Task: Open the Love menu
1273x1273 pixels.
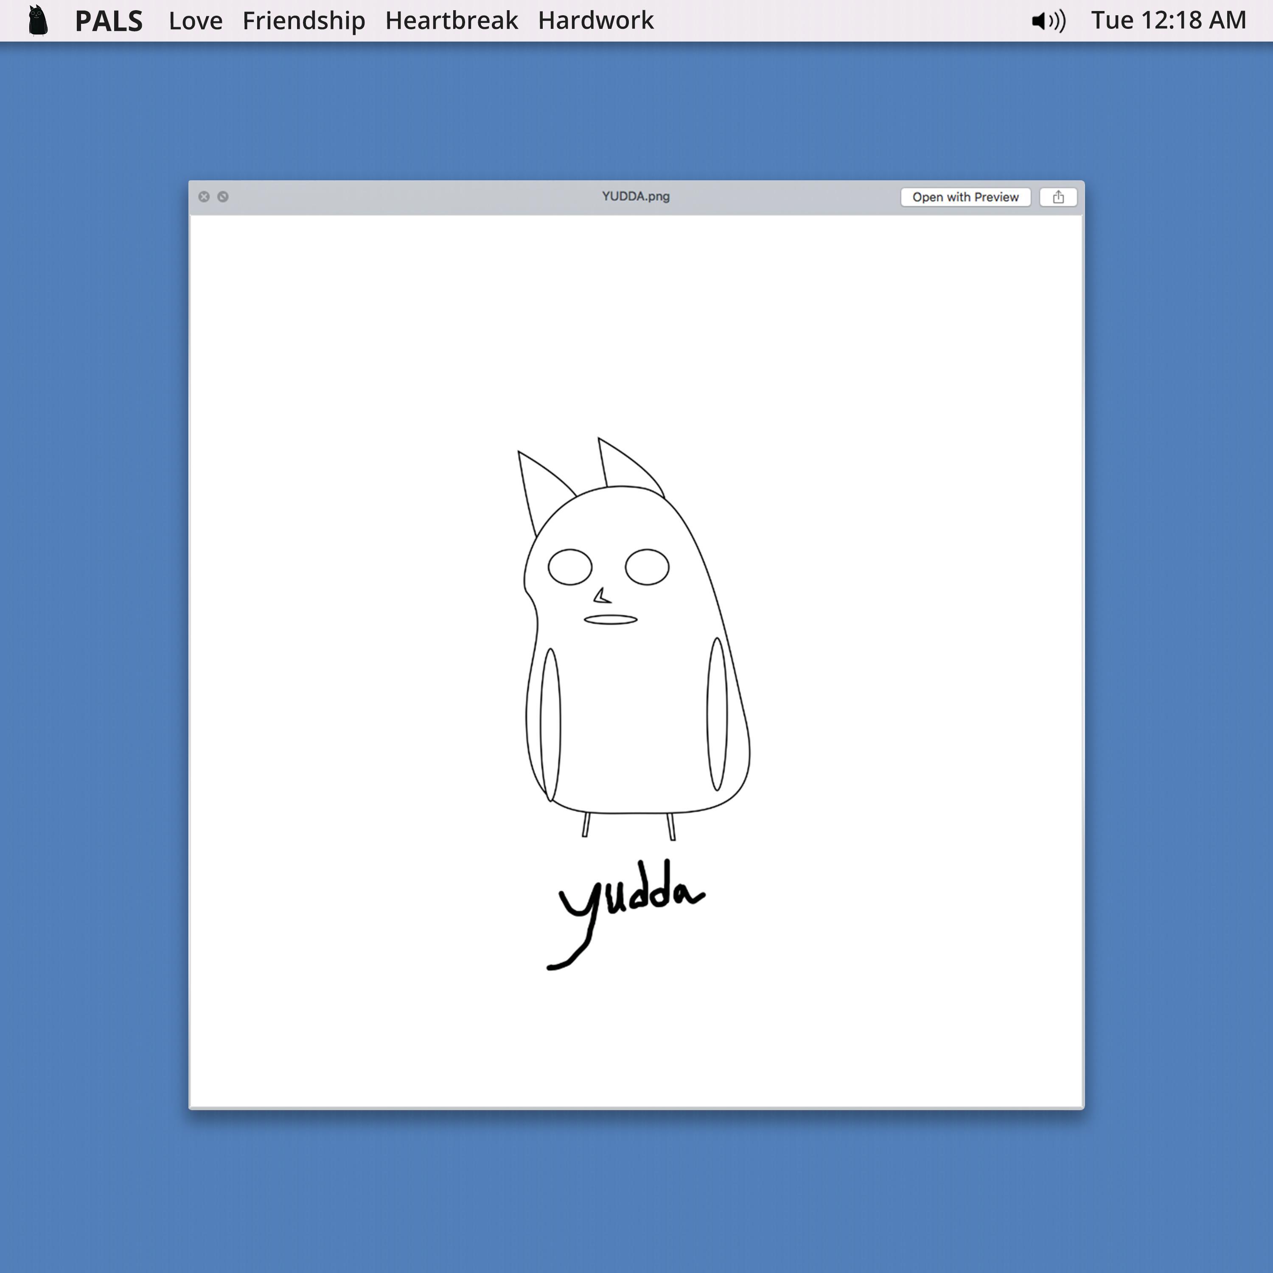Action: pos(196,21)
